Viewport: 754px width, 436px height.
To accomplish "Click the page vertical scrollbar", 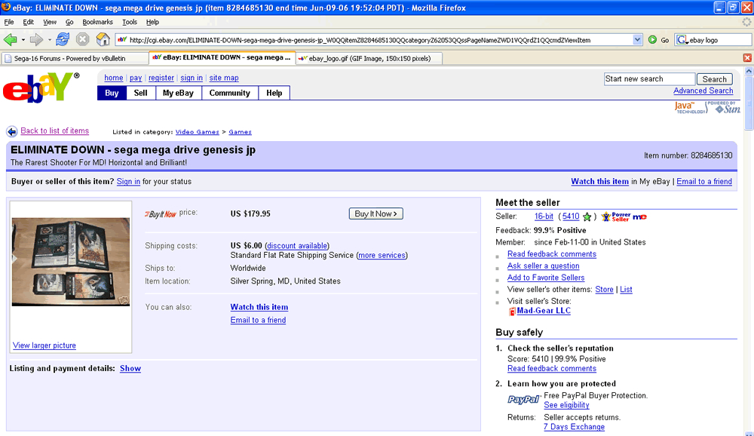I will click(749, 250).
